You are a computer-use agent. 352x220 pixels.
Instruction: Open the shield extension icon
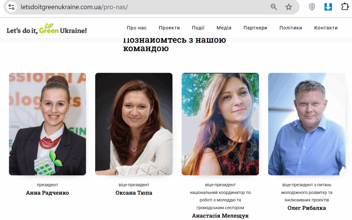(x=312, y=7)
